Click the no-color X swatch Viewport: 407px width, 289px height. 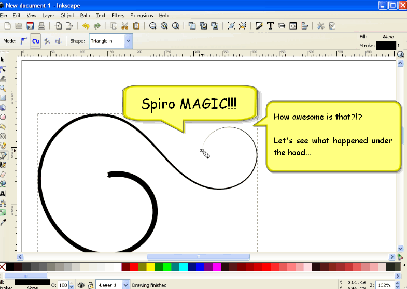click(x=3, y=267)
